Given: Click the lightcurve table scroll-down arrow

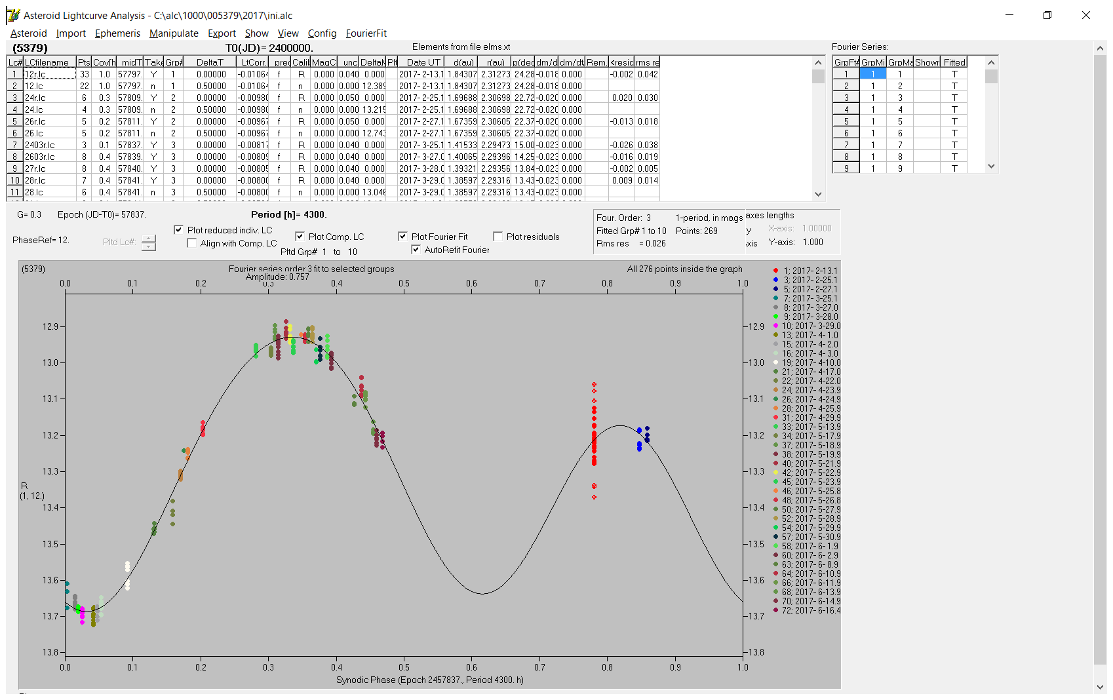Looking at the screenshot, I should 818,194.
